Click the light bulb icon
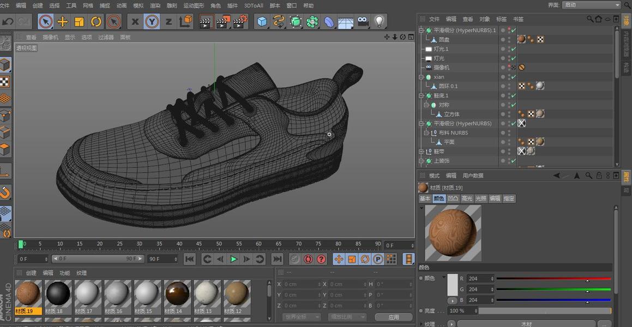 379,22
